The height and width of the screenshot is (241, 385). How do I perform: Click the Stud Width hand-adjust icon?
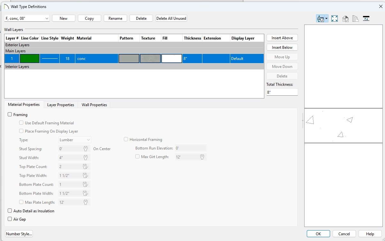point(86,157)
